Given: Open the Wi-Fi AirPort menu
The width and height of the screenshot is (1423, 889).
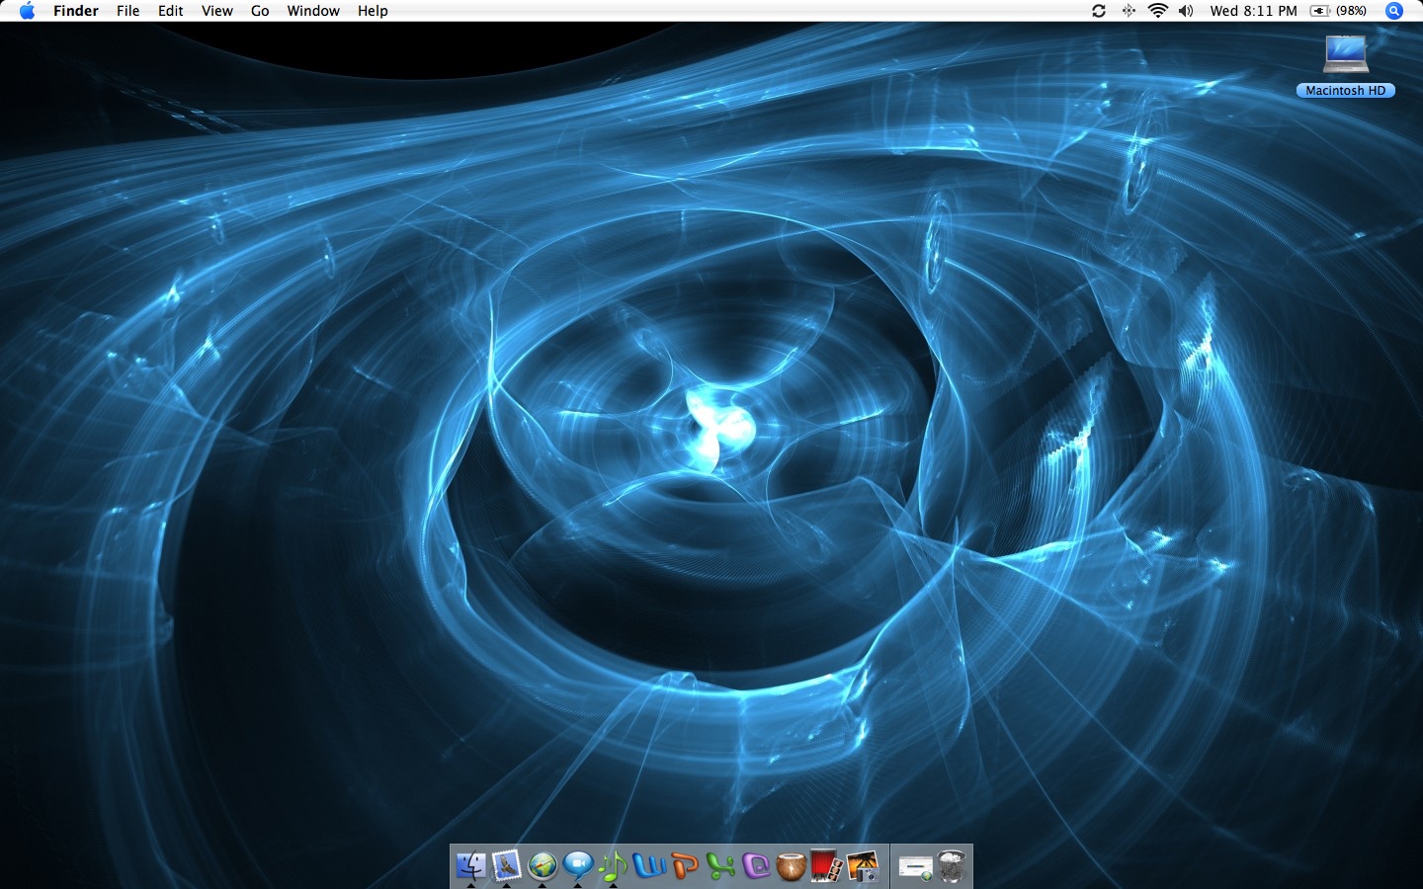Looking at the screenshot, I should 1157,11.
